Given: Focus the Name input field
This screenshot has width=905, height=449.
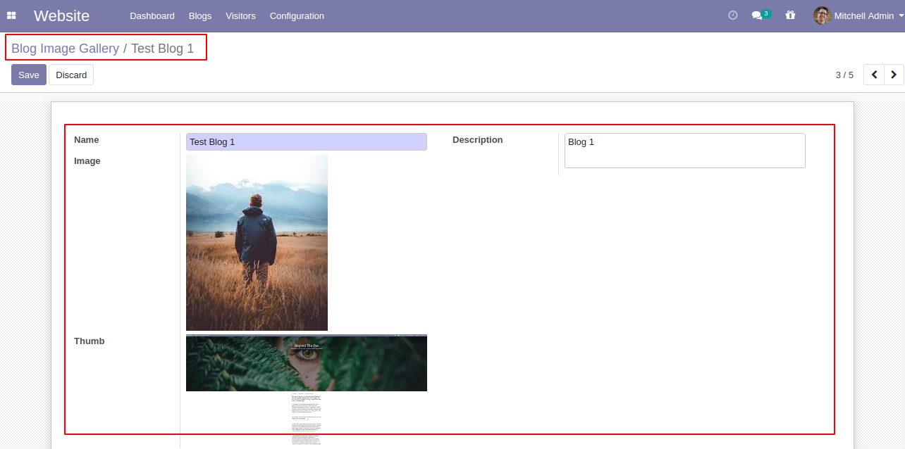Looking at the screenshot, I should pos(307,141).
